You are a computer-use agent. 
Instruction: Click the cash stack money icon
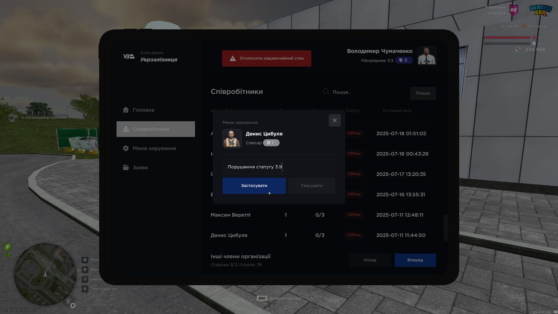[x=518, y=49]
